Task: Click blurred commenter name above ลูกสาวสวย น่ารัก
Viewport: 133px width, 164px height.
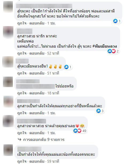Action: point(25,31)
